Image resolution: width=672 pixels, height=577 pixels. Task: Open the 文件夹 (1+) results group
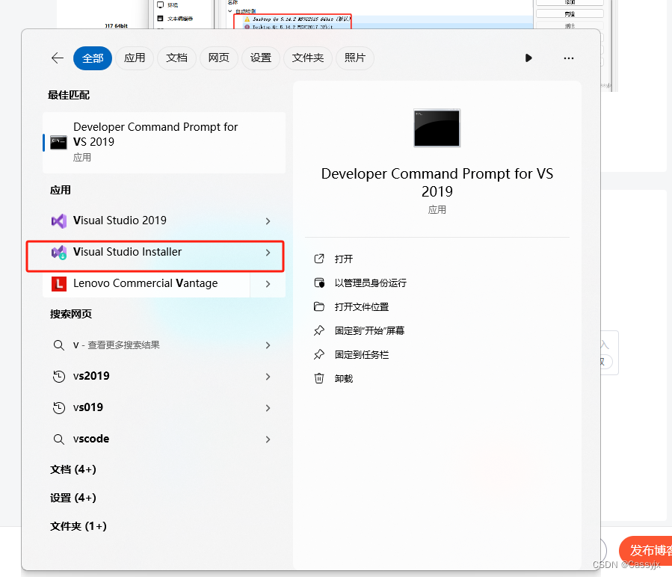pyautogui.click(x=78, y=526)
